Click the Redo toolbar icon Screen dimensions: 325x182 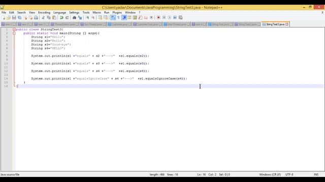pos(67,18)
